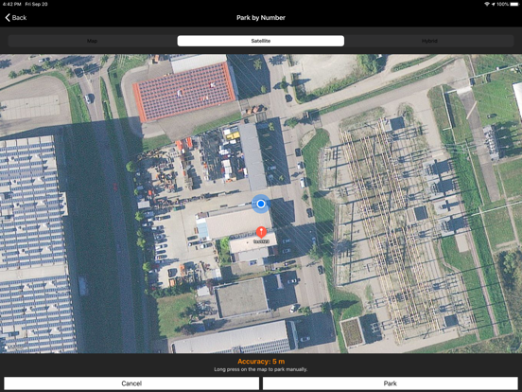The height and width of the screenshot is (392, 522).
Task: Click the long press instruction text
Action: (x=261, y=369)
